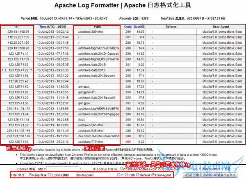Click path /archives/date/2013/page/4
This screenshot has width=246, height=179.
97,76
